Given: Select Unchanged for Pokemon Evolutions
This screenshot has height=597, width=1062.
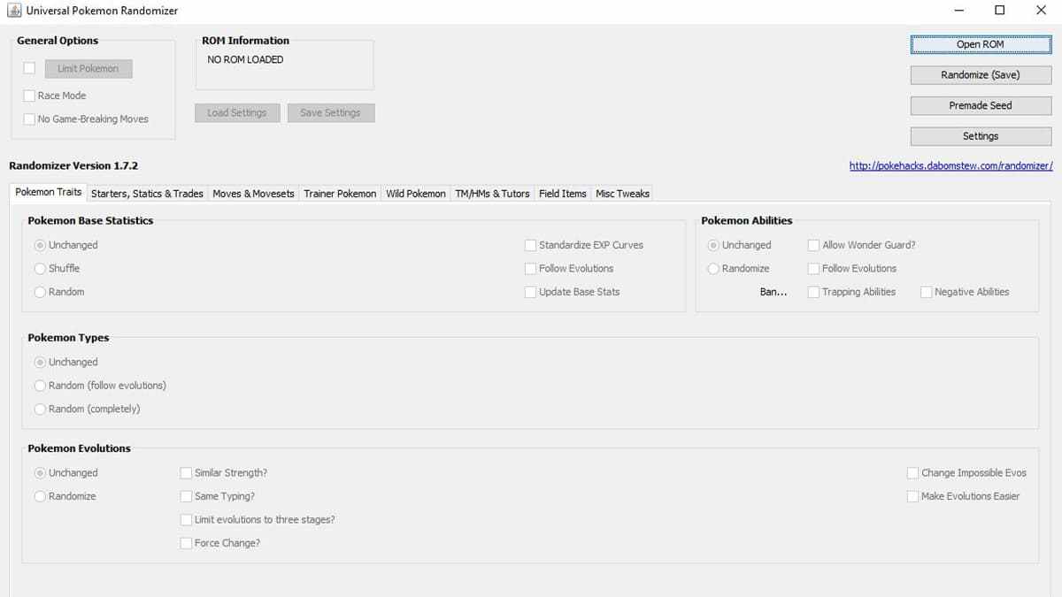Looking at the screenshot, I should click(x=40, y=473).
